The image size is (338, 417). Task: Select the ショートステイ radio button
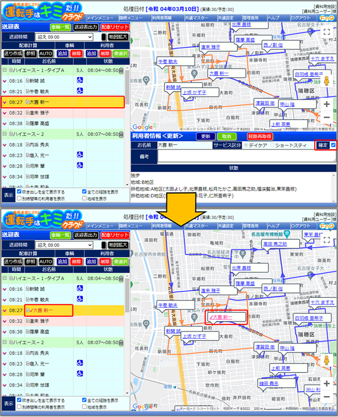click(x=272, y=145)
